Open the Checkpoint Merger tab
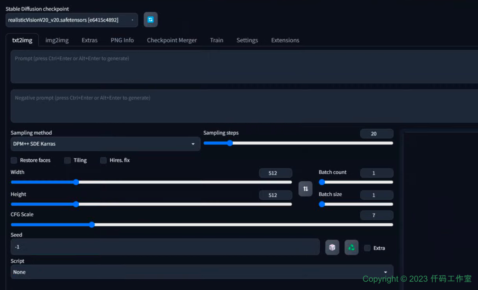The width and height of the screenshot is (478, 290). 172,40
